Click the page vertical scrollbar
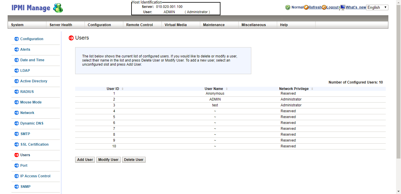 pos(398,88)
